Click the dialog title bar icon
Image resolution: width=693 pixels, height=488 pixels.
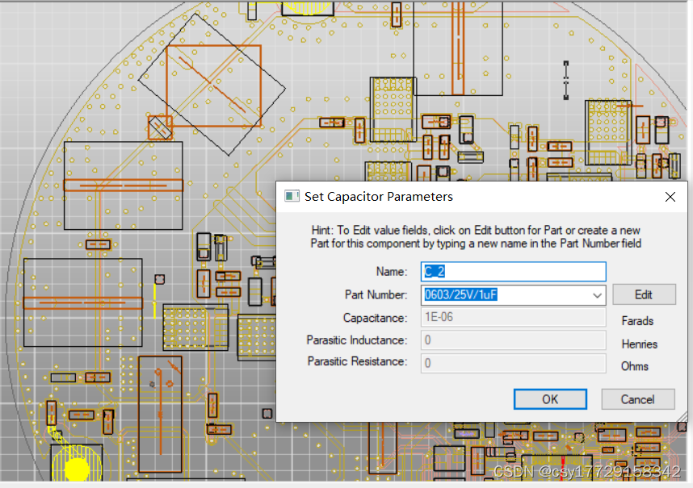[292, 196]
